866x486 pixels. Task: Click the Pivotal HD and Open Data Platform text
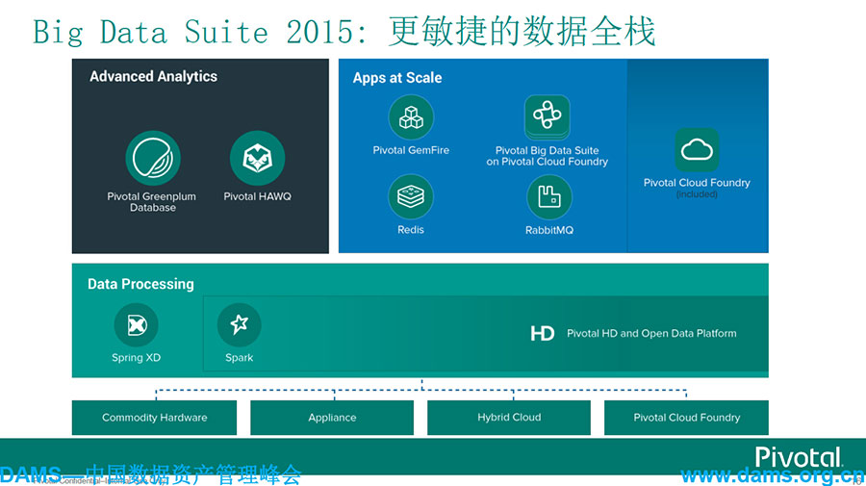tap(651, 334)
